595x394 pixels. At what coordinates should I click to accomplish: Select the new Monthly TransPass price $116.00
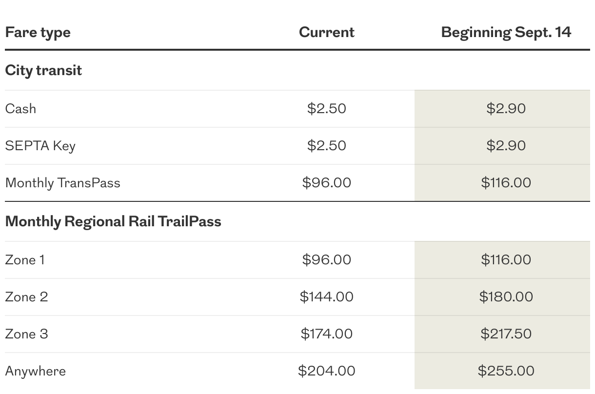[x=506, y=183]
